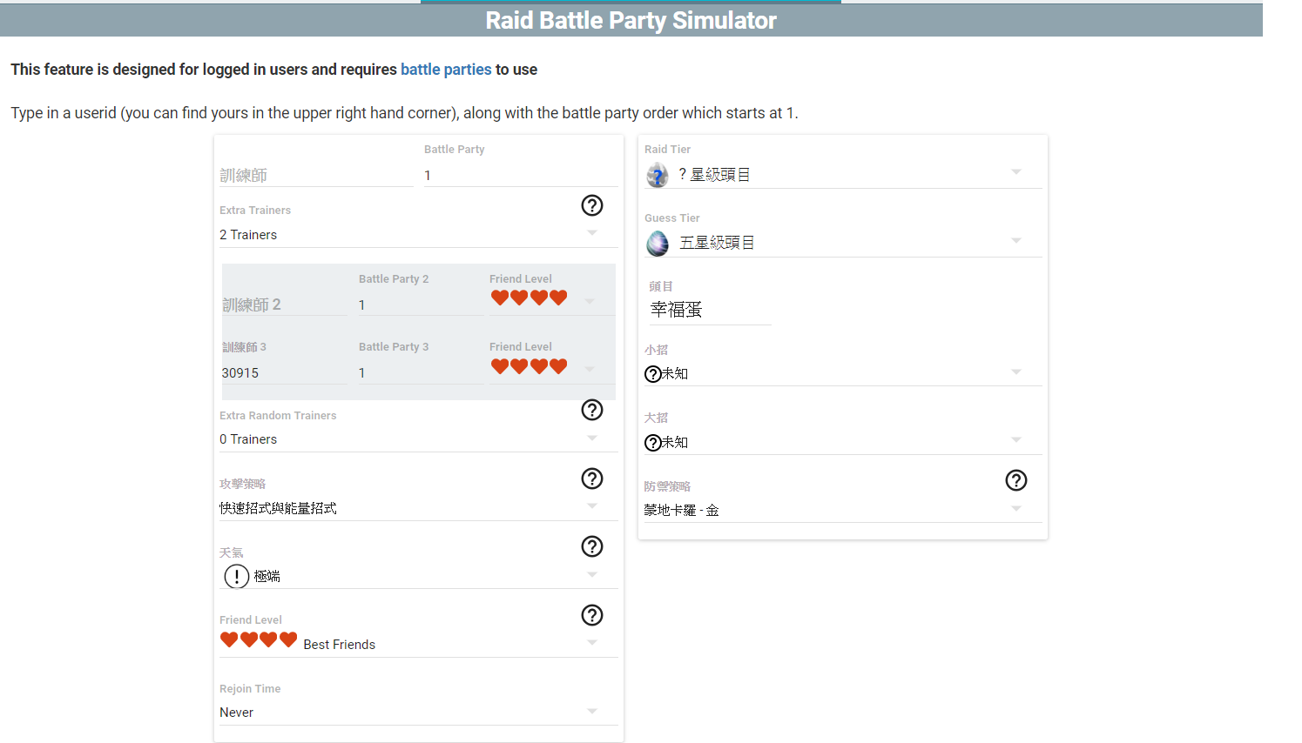The width and height of the screenshot is (1302, 743).
Task: Expand the Raid Tier dropdown
Action: [x=841, y=174]
